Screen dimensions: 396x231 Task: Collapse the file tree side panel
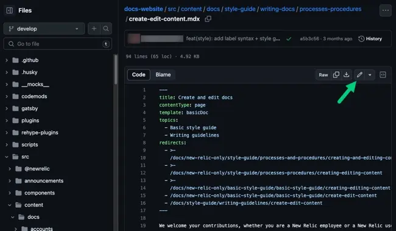10,10
